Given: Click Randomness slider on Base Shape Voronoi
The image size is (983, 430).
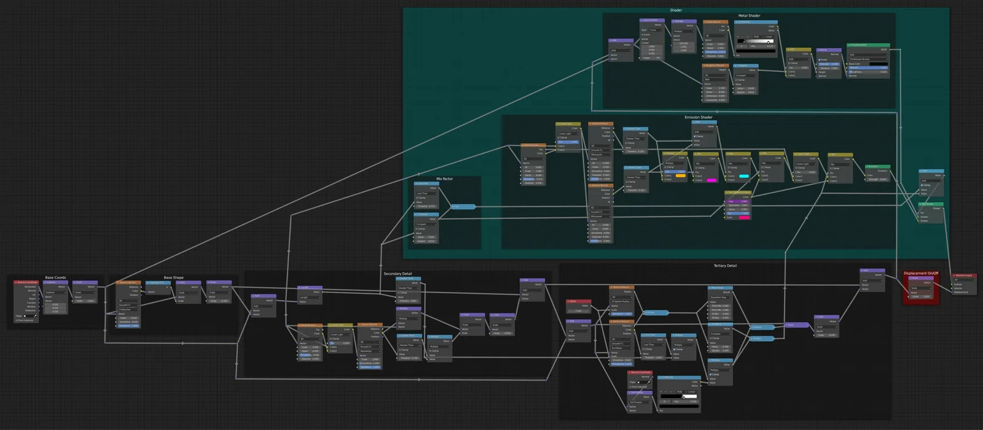Looking at the screenshot, I should 128,326.
